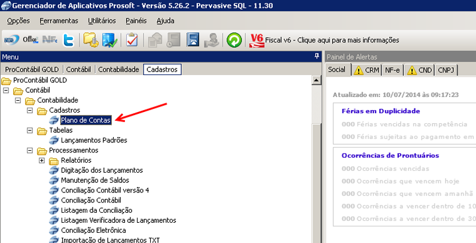Open the Utilitários menu
The width and height of the screenshot is (476, 243).
[x=102, y=21]
